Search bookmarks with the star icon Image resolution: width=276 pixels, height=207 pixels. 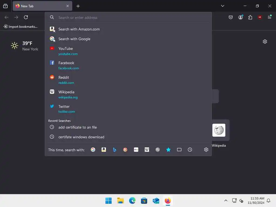point(168,150)
